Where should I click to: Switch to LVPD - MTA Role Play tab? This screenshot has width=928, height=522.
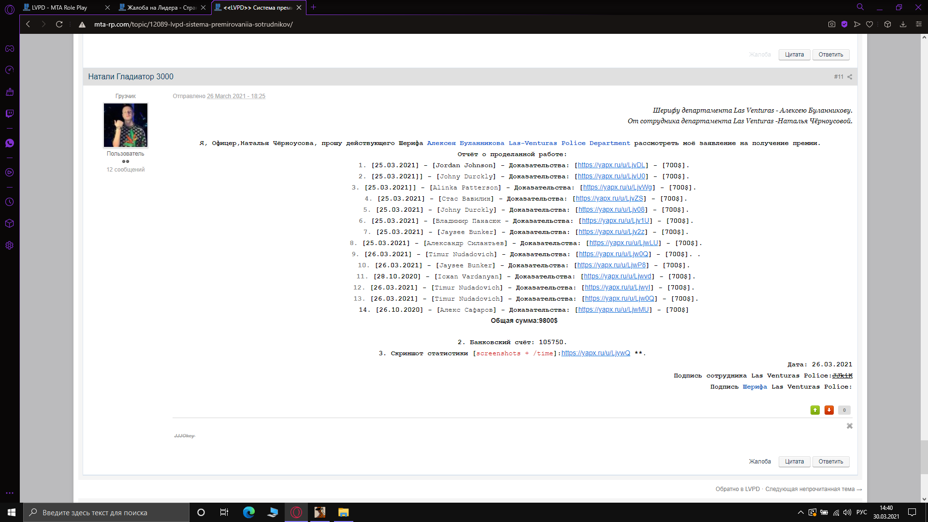coord(59,7)
